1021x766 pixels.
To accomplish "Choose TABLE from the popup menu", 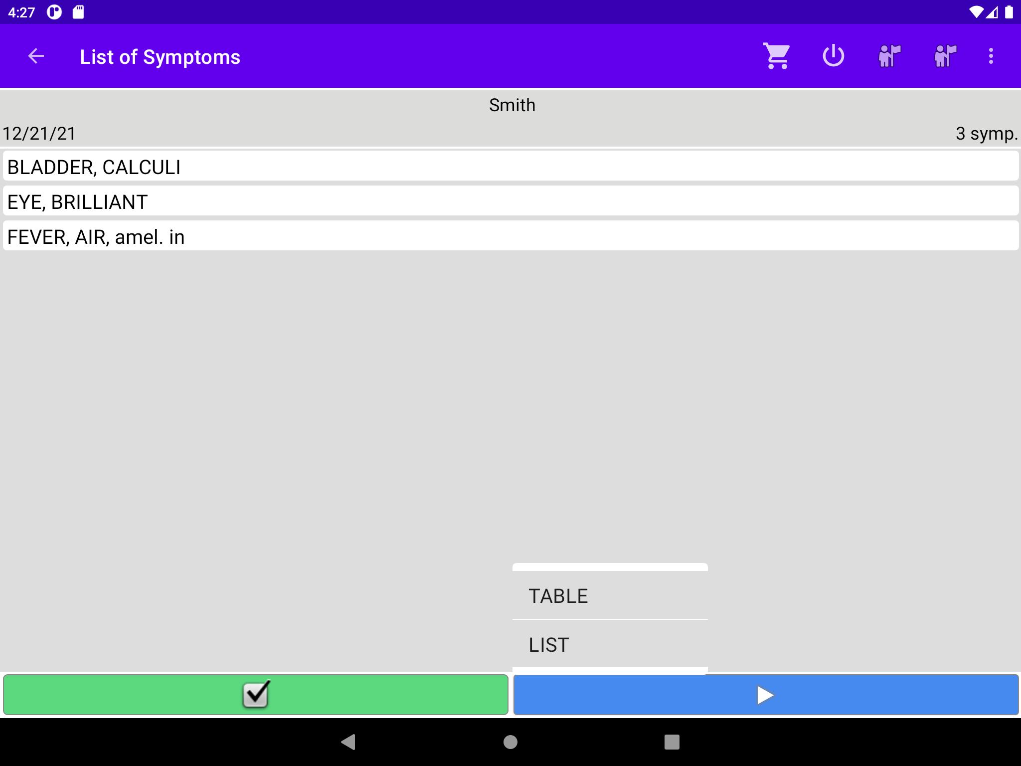I will click(x=610, y=596).
